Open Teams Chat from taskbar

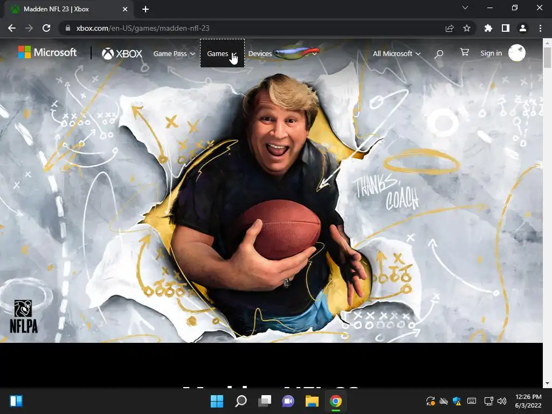click(x=288, y=401)
